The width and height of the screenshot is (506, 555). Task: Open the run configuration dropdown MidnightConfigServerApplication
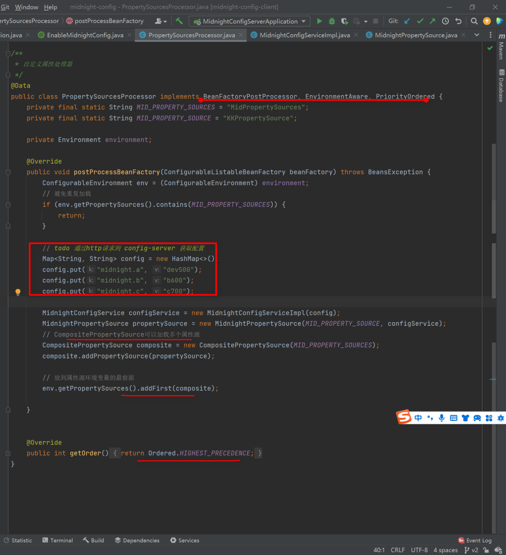(249, 21)
